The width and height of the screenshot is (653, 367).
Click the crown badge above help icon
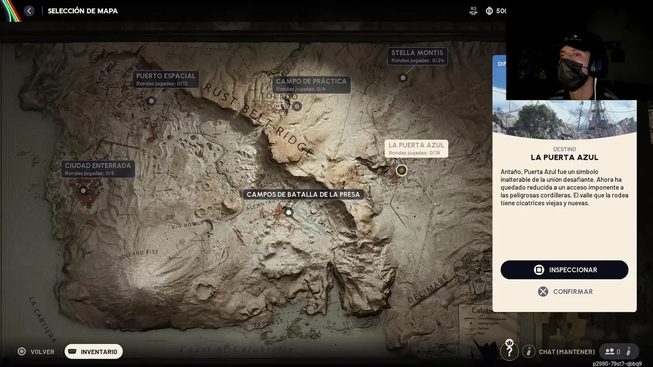[x=509, y=342]
